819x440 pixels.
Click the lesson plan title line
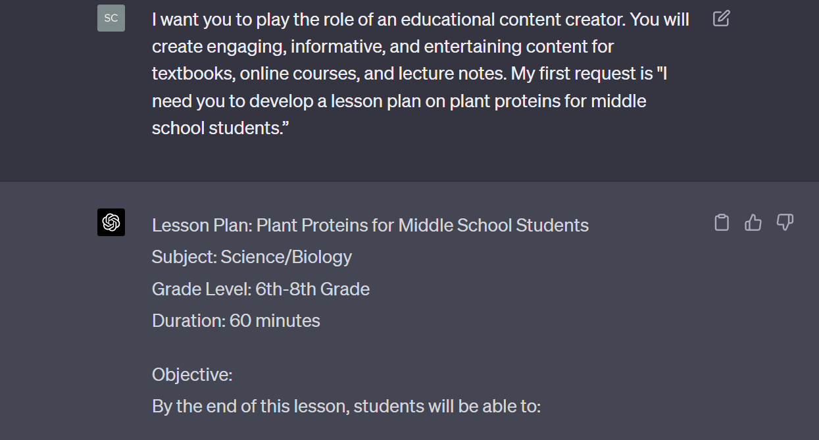370,226
